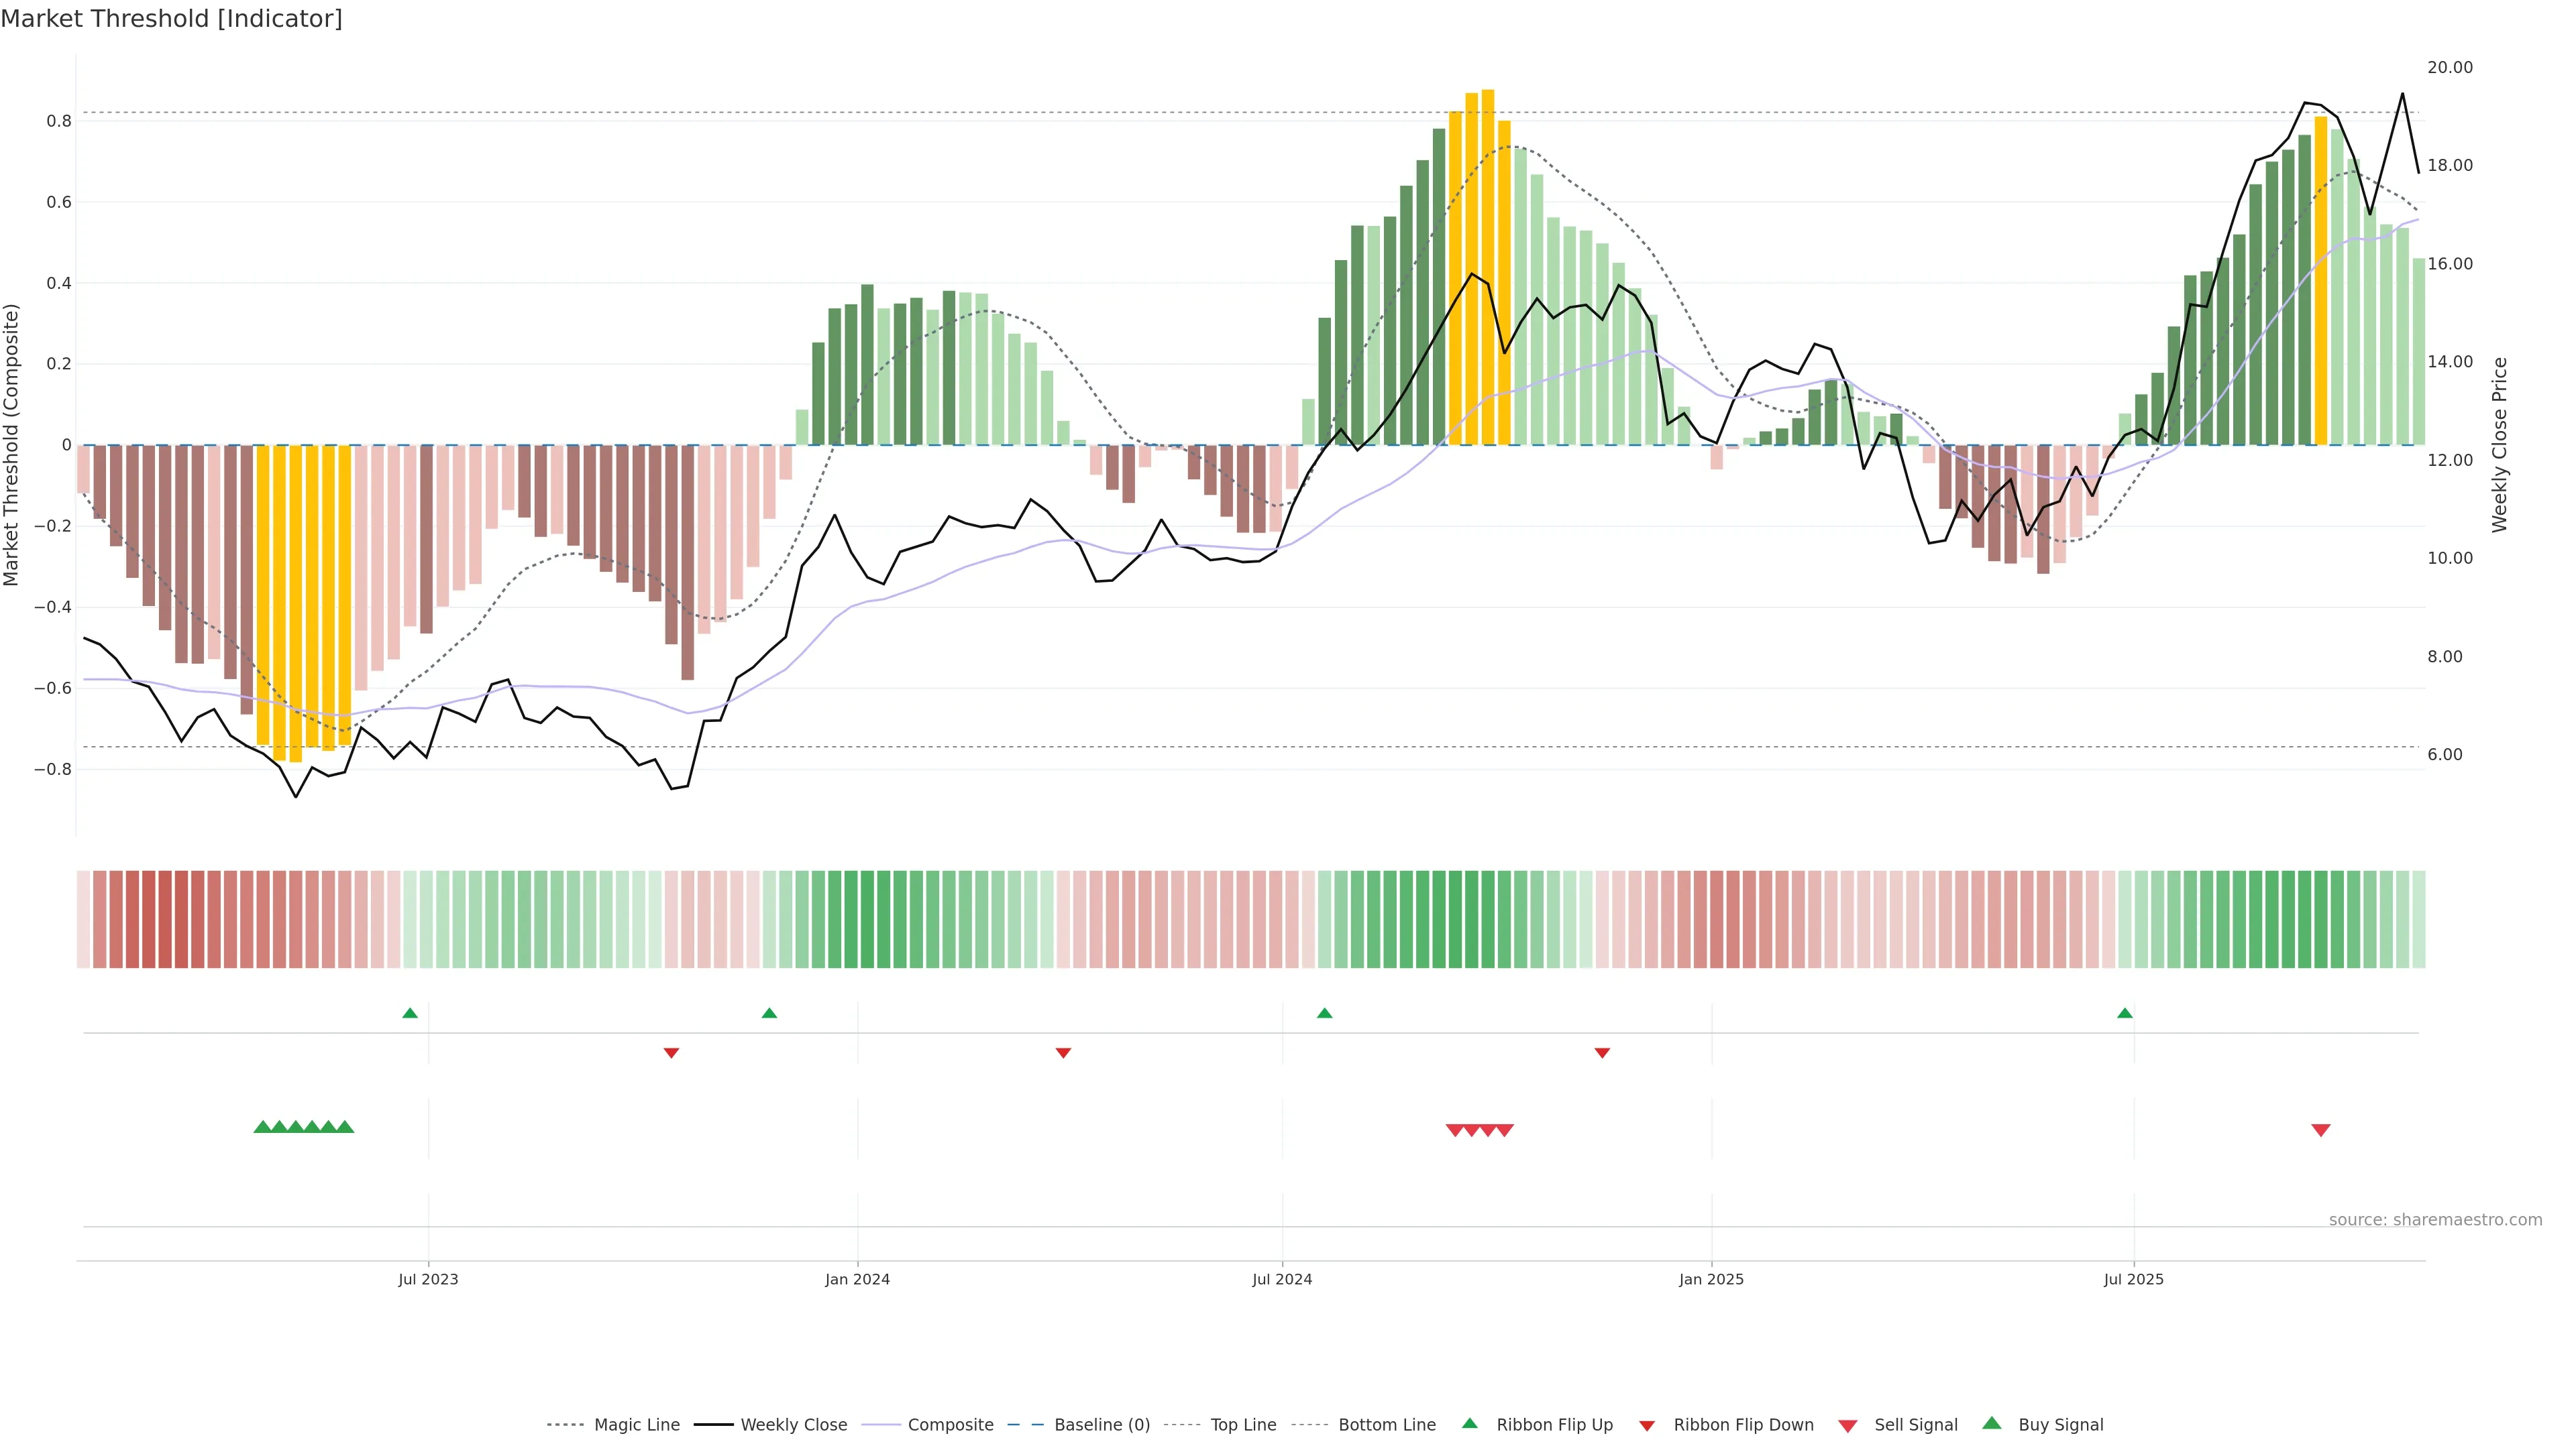Screen dimensions: 2576x1448
Task: Click the Buy Signal legend triangle icon
Action: 1992,1423
